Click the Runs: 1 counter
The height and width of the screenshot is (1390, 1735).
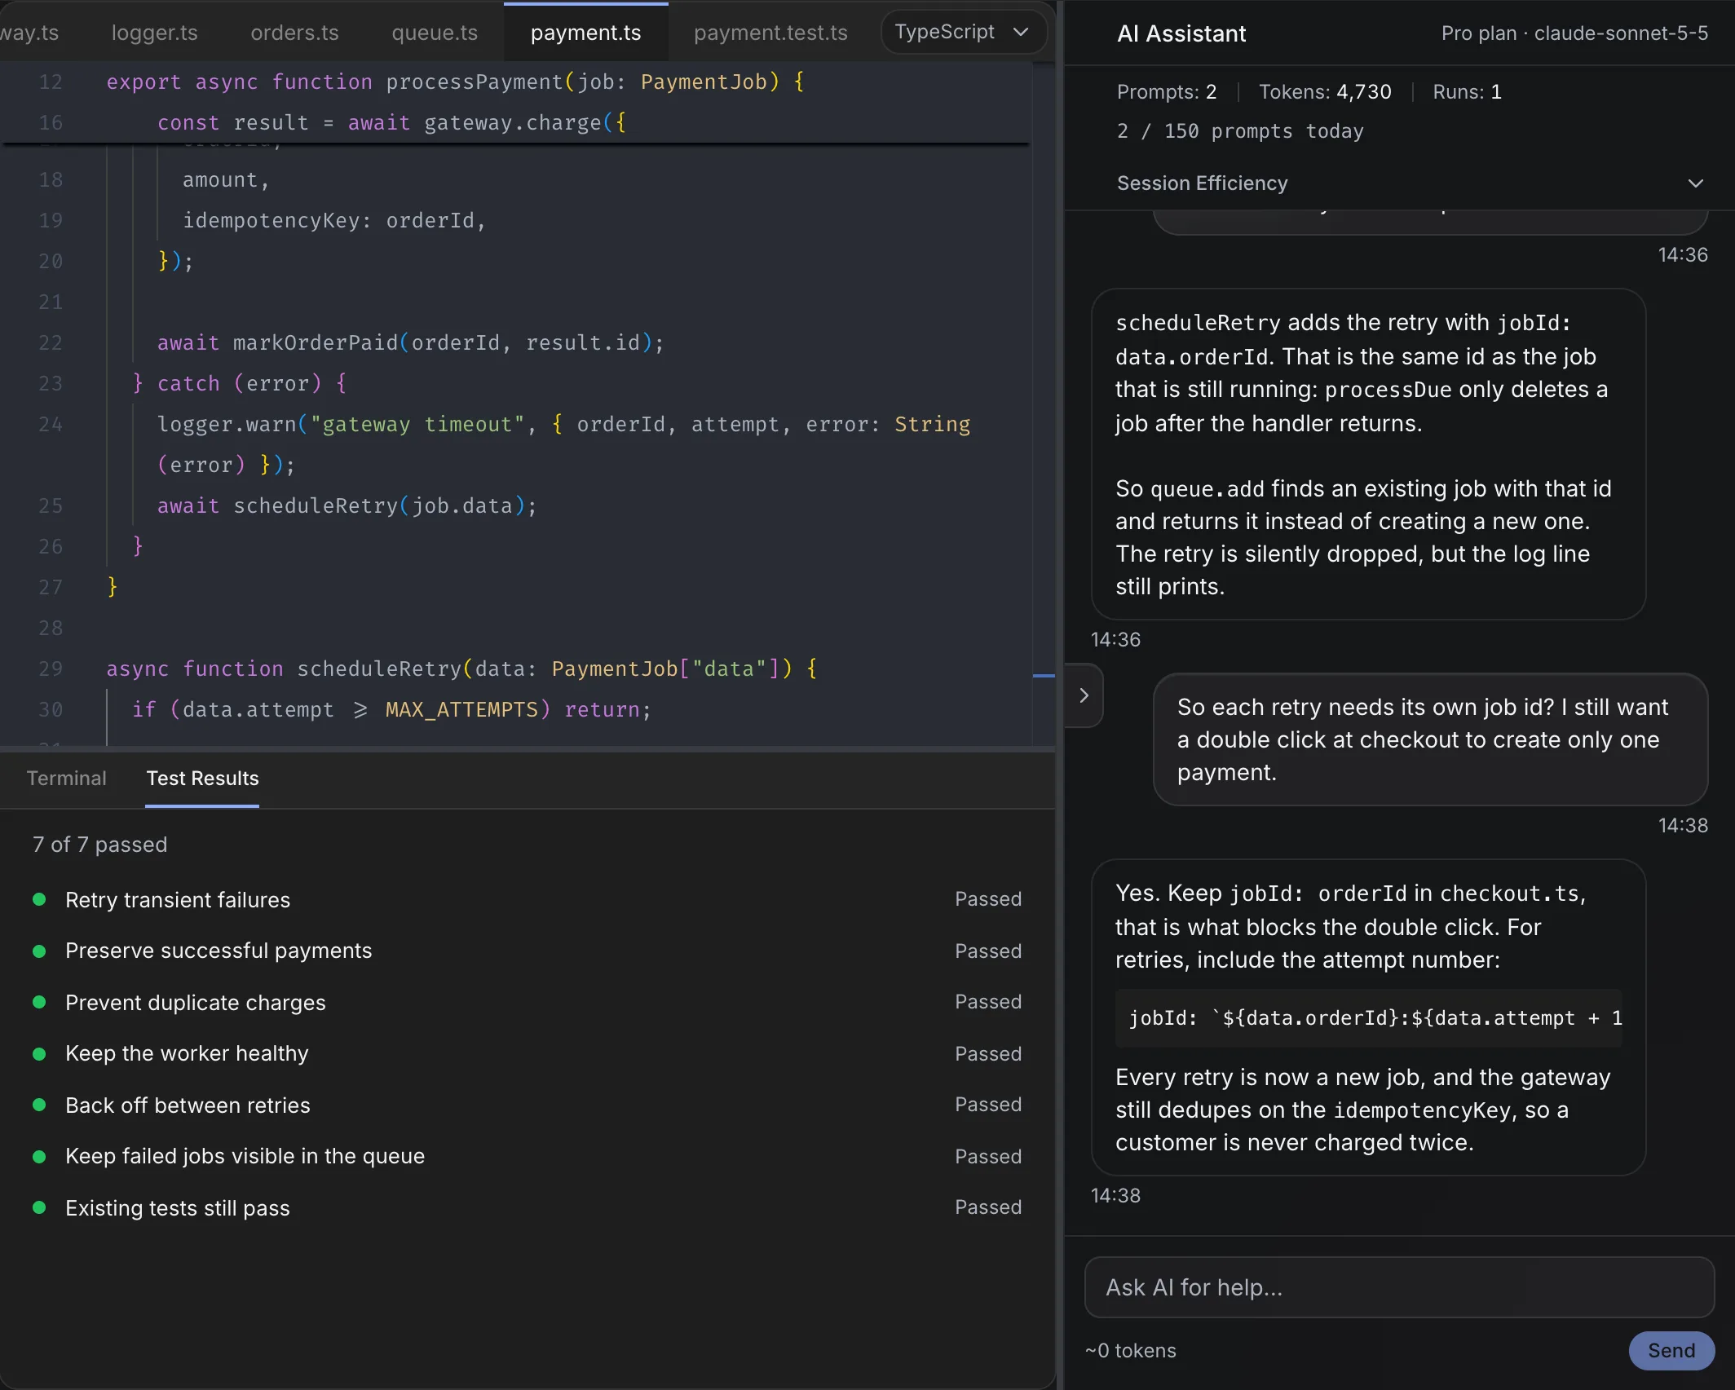pyautogui.click(x=1467, y=91)
